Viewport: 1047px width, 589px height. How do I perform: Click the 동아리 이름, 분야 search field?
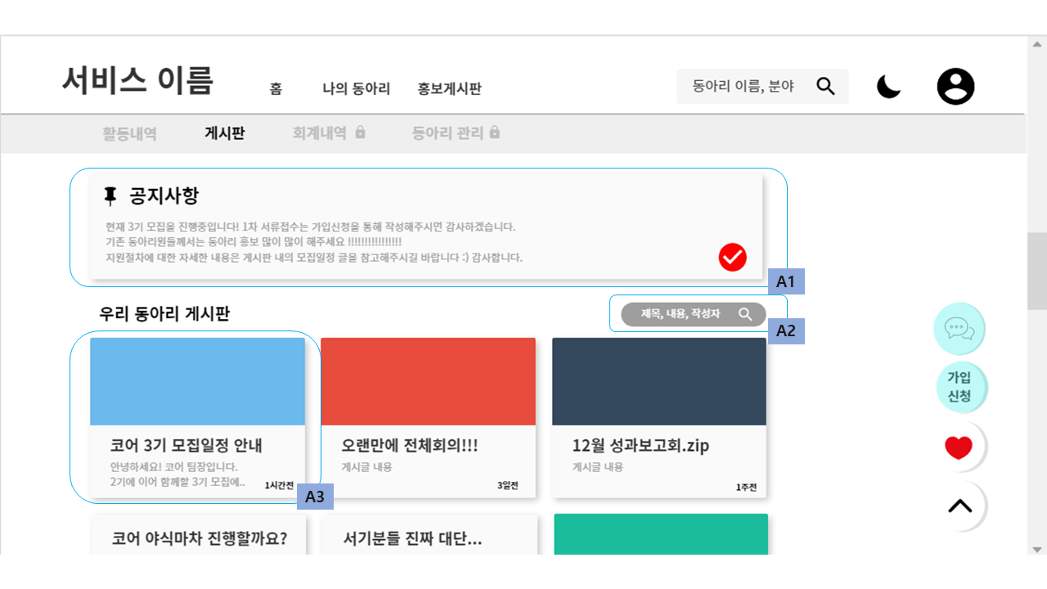coord(762,86)
